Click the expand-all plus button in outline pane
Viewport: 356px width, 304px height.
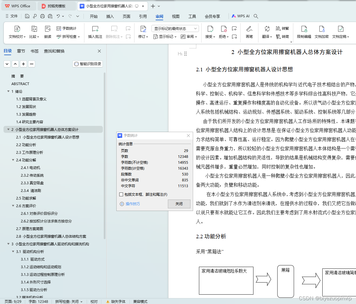[x=23, y=64]
